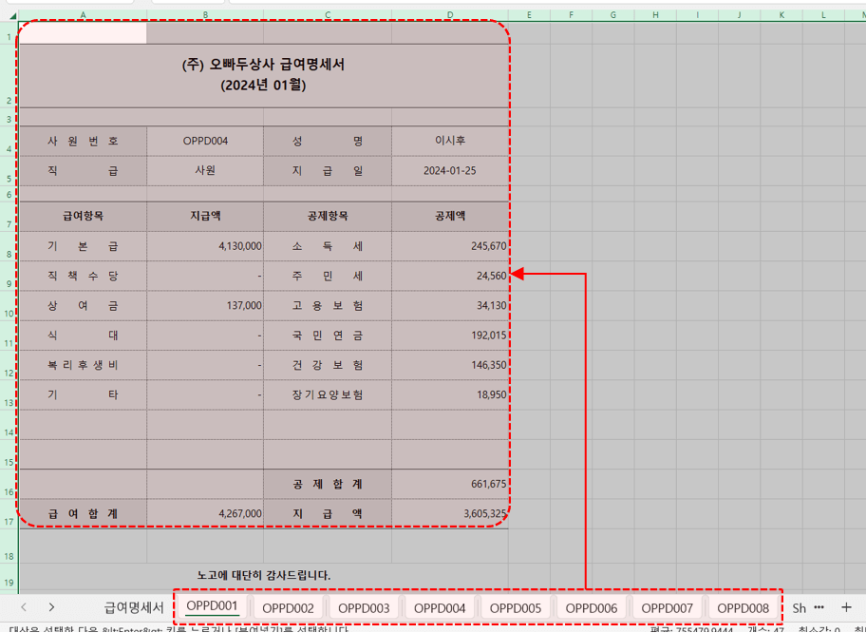Click the 복리후생비 label cell
The height and width of the screenshot is (633, 866).
click(83, 365)
